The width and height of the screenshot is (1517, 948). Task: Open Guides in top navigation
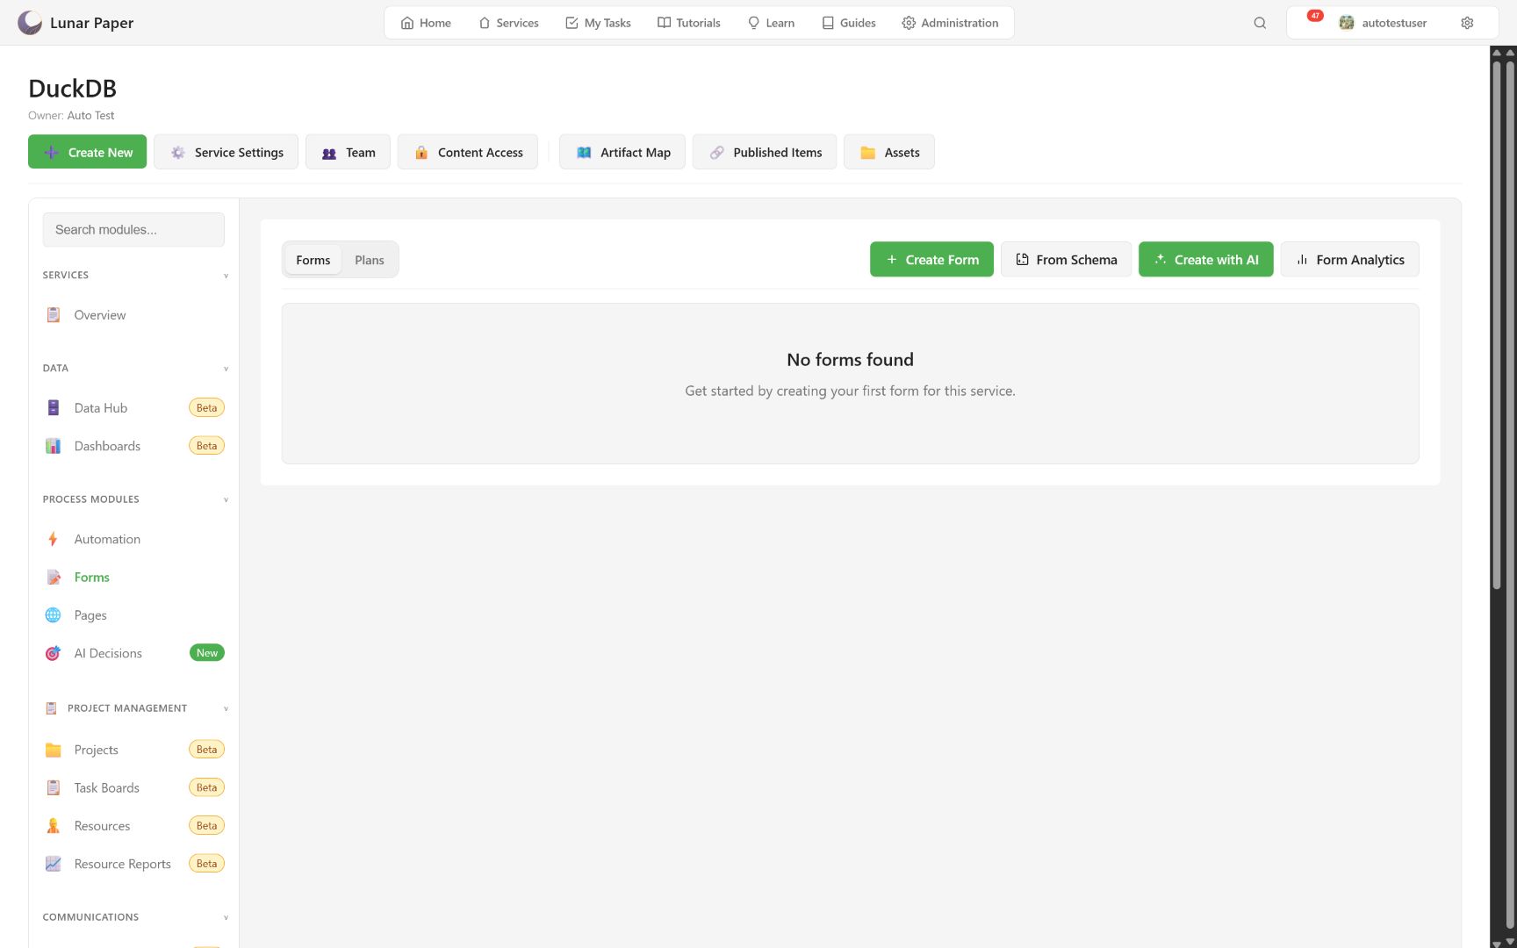point(849,23)
